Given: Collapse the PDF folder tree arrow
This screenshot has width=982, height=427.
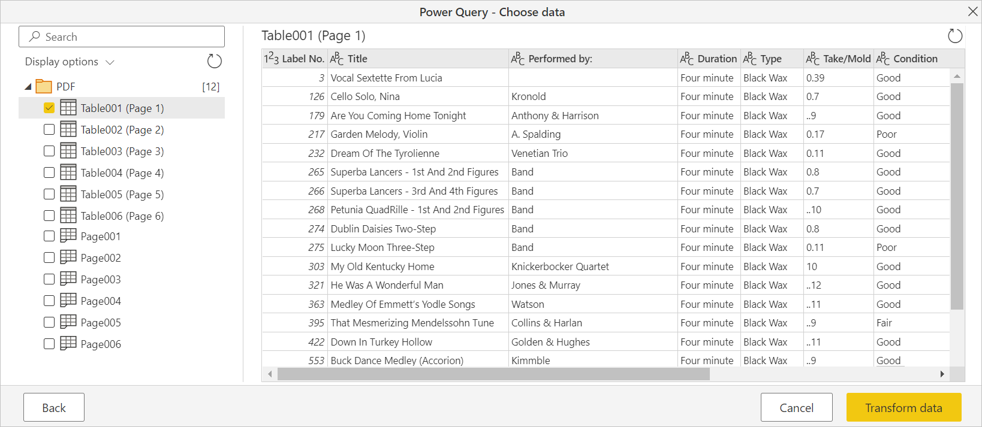Looking at the screenshot, I should 28,87.
